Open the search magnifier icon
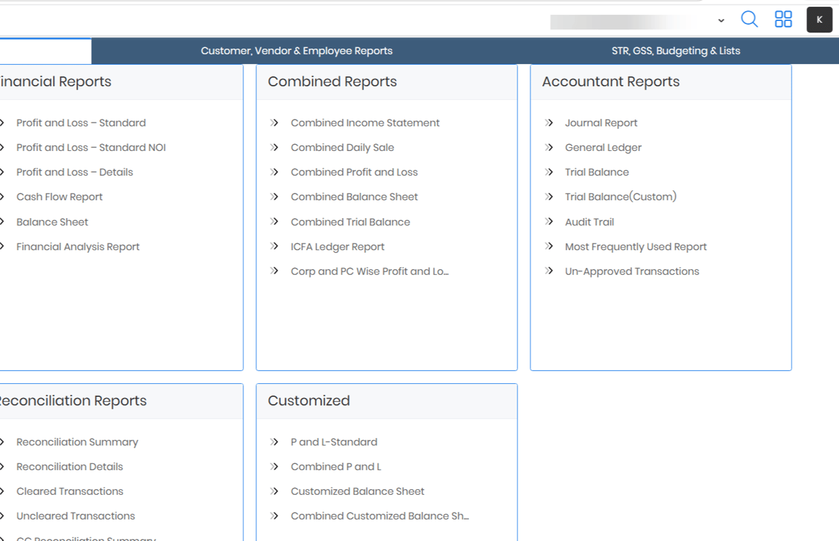Image resolution: width=839 pixels, height=541 pixels. (749, 19)
